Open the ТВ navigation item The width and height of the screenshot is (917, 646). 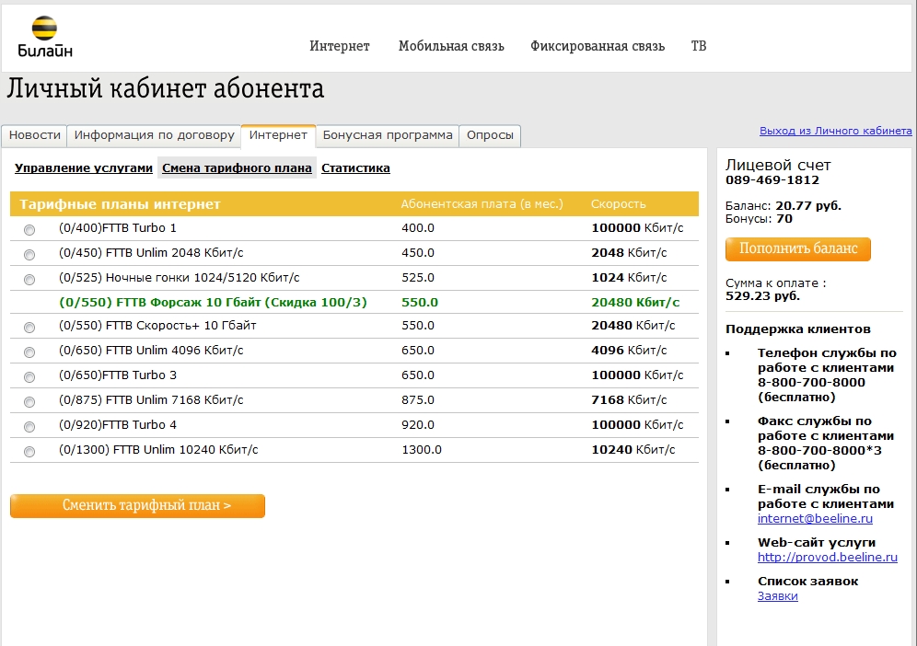click(698, 46)
